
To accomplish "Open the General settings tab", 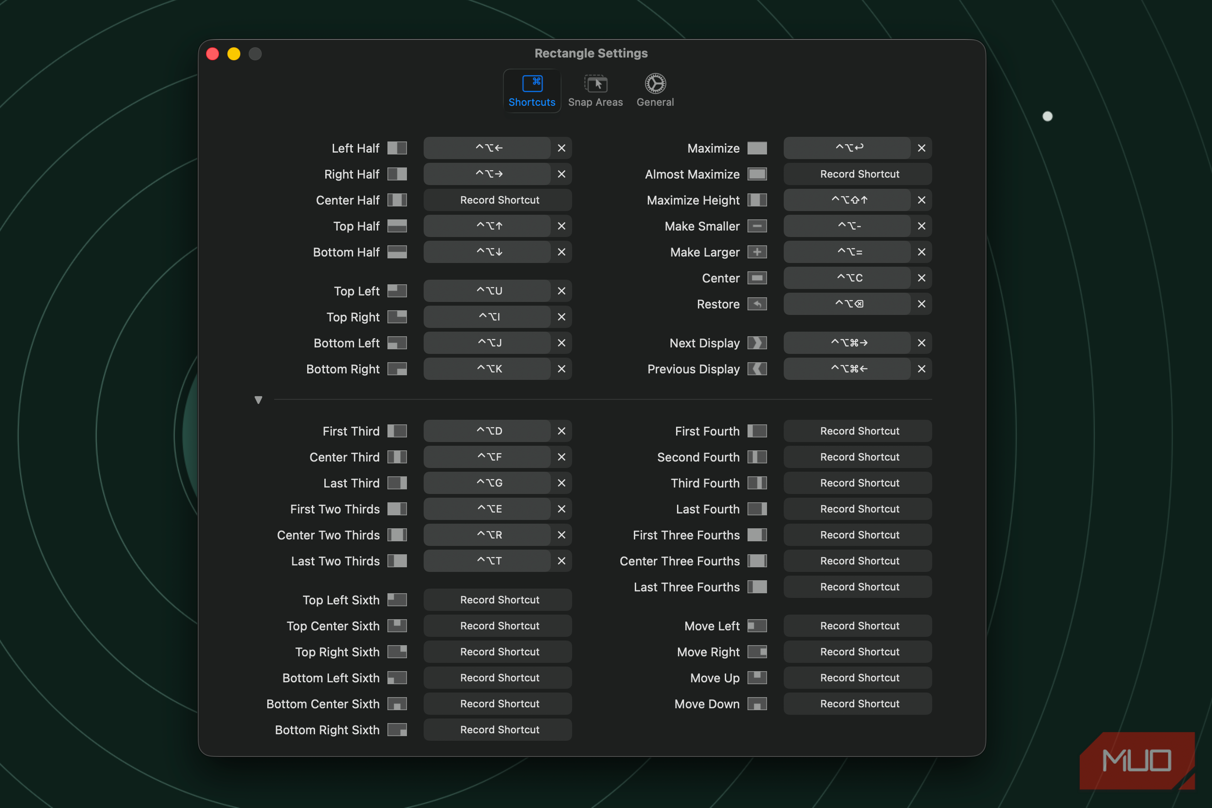I will click(655, 91).
